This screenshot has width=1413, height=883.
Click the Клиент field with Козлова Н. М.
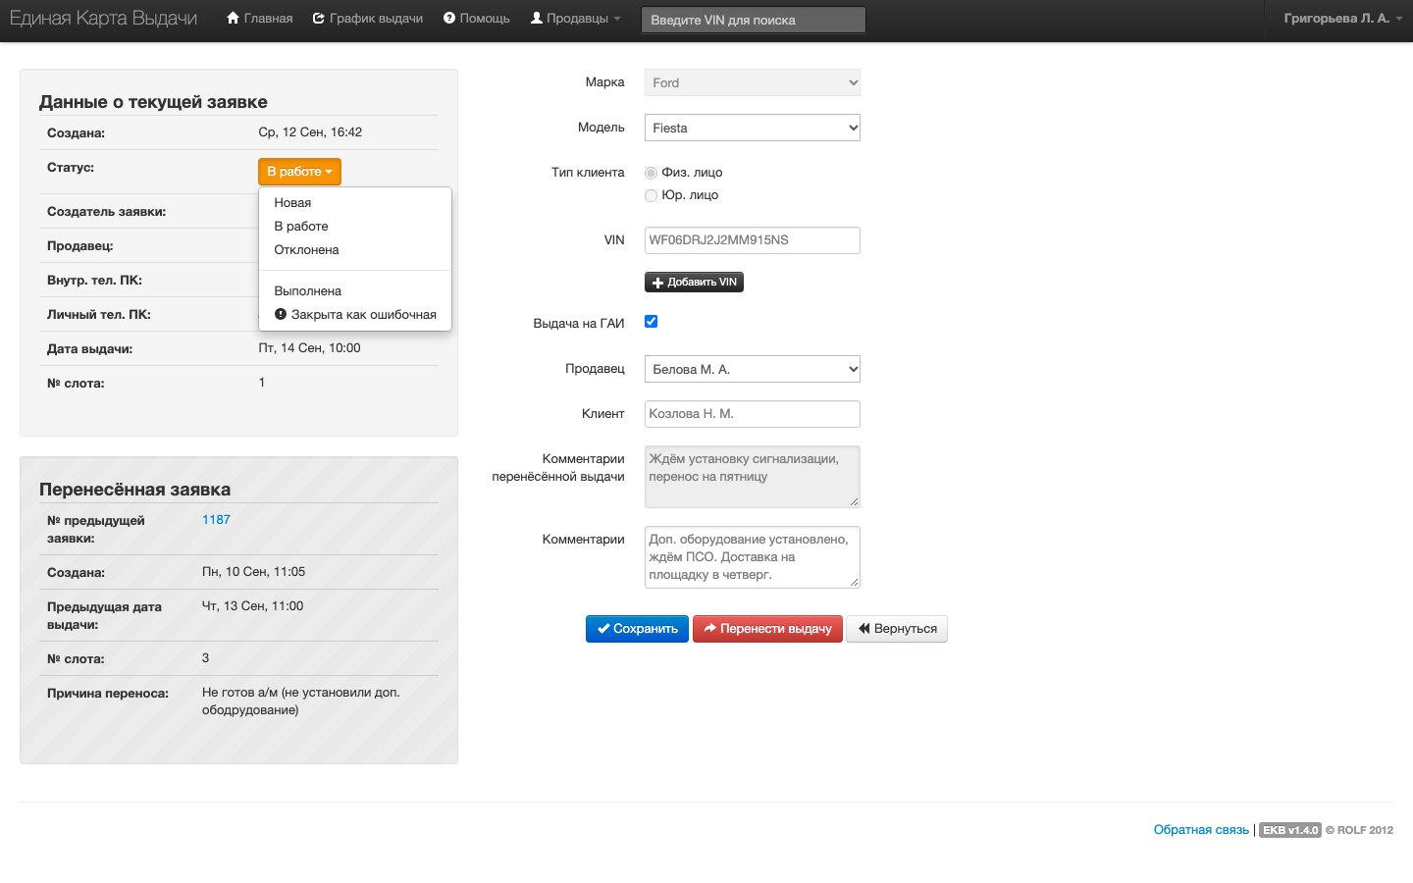click(753, 414)
